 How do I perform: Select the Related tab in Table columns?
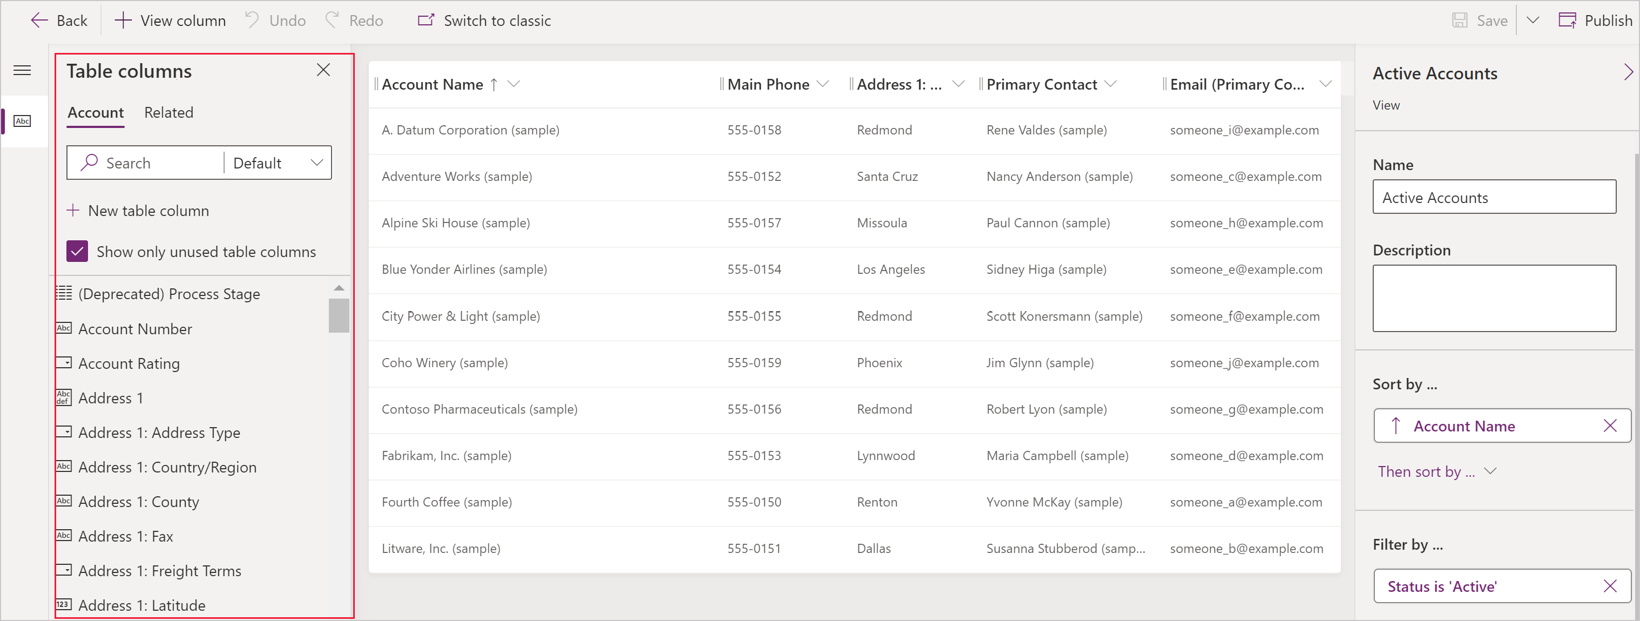click(166, 112)
